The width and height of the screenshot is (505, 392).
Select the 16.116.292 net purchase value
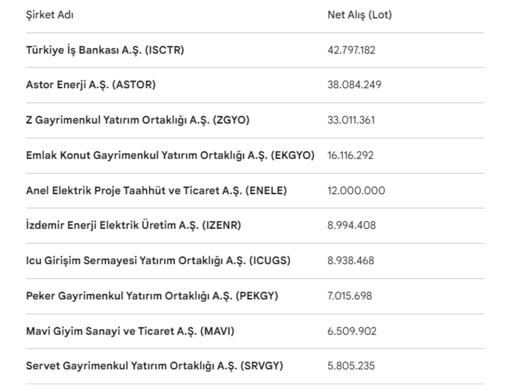(x=350, y=155)
